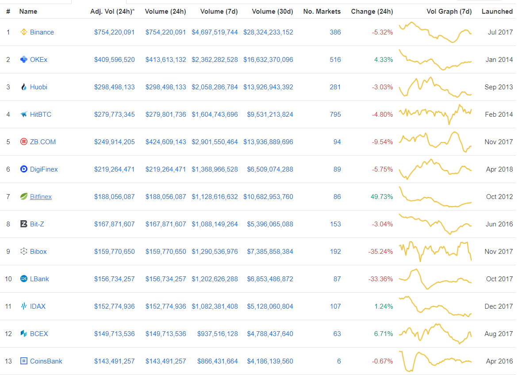Open the LBank exchange page
522x375 pixels.
[x=39, y=279]
